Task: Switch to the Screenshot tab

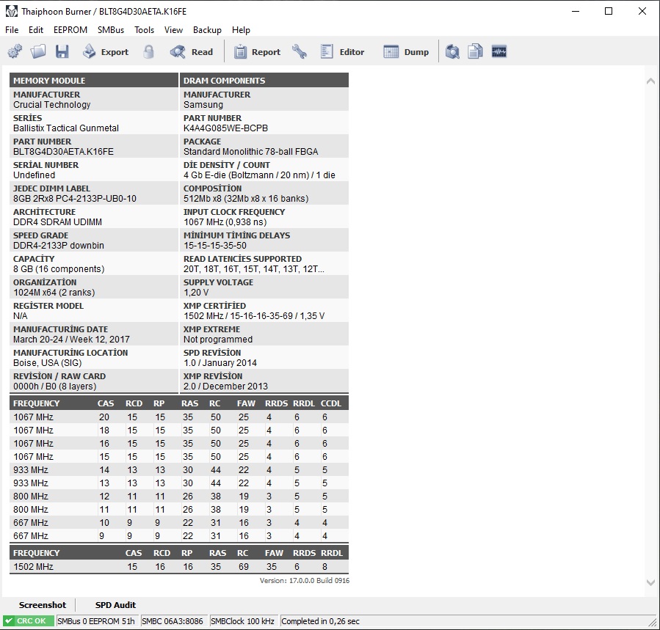Action: pos(42,605)
